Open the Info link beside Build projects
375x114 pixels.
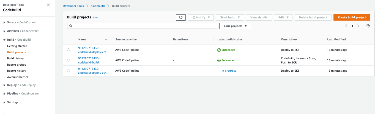(95, 18)
